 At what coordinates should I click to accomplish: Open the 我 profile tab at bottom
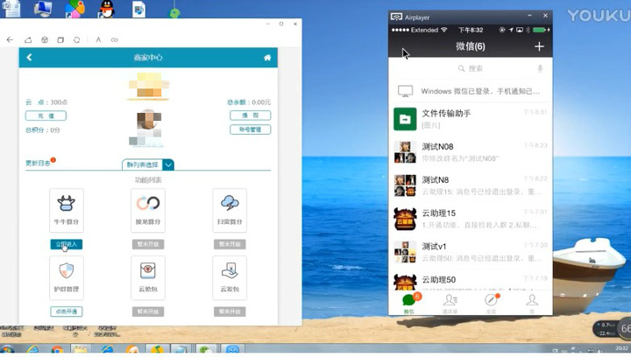pos(532,304)
